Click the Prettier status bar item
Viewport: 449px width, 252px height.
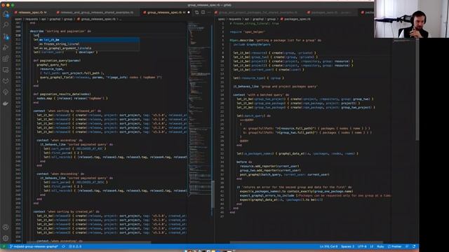tap(394, 246)
